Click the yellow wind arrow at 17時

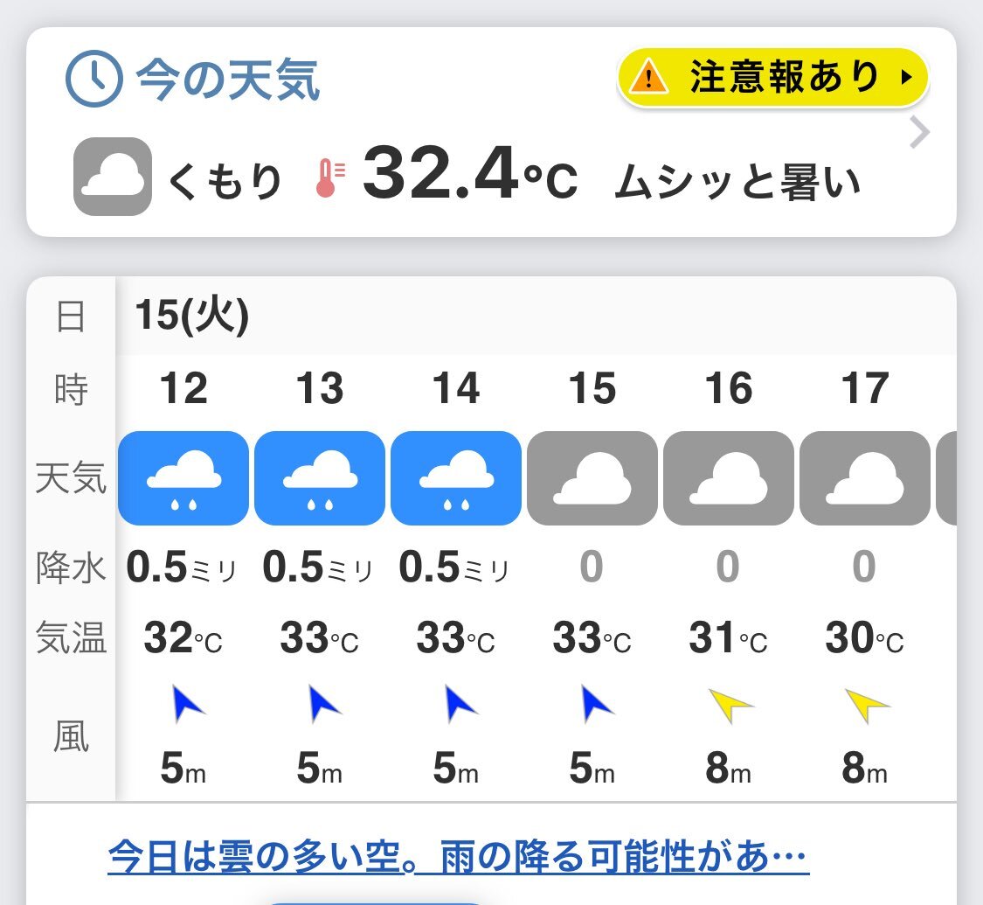pos(867,706)
